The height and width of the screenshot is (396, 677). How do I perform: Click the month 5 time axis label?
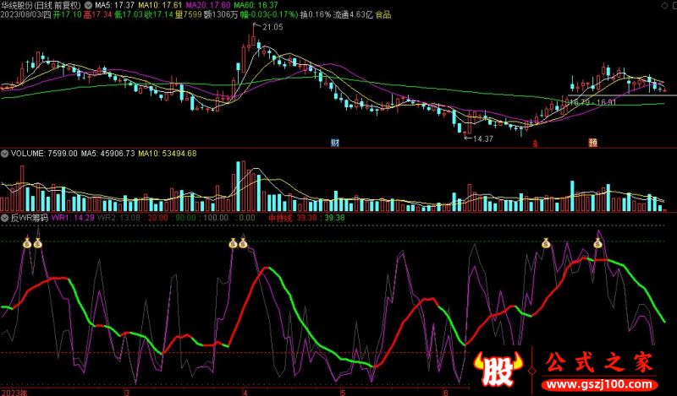pos(343,393)
